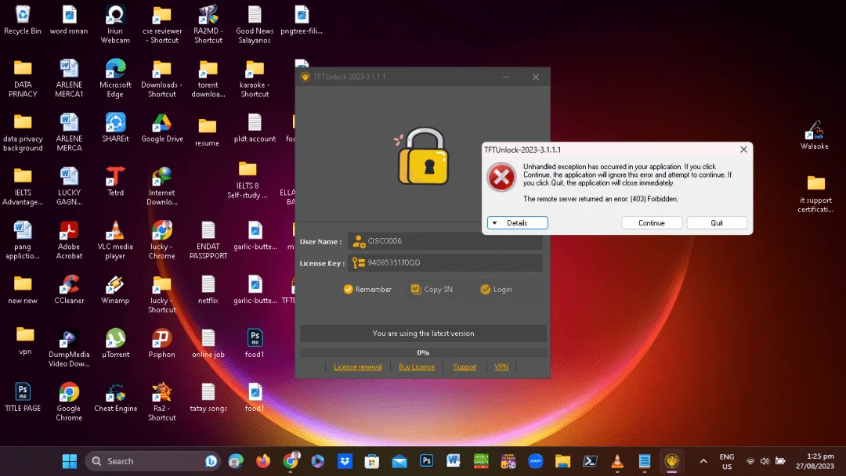Select the karaoke - Shortcut folder
846x476 pixels.
click(255, 78)
